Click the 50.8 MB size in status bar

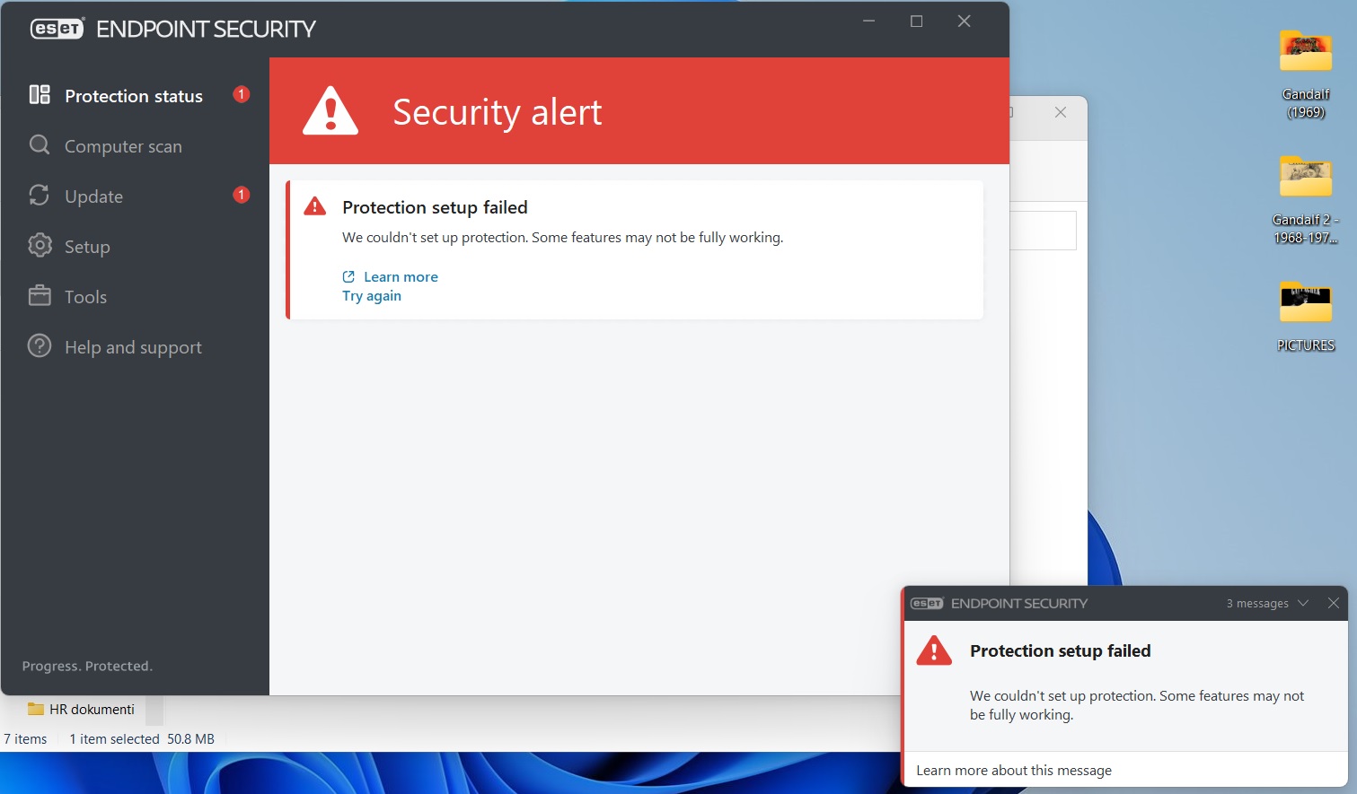[x=190, y=739]
